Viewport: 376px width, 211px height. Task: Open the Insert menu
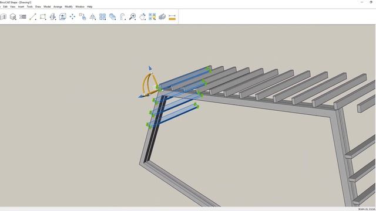click(x=21, y=6)
